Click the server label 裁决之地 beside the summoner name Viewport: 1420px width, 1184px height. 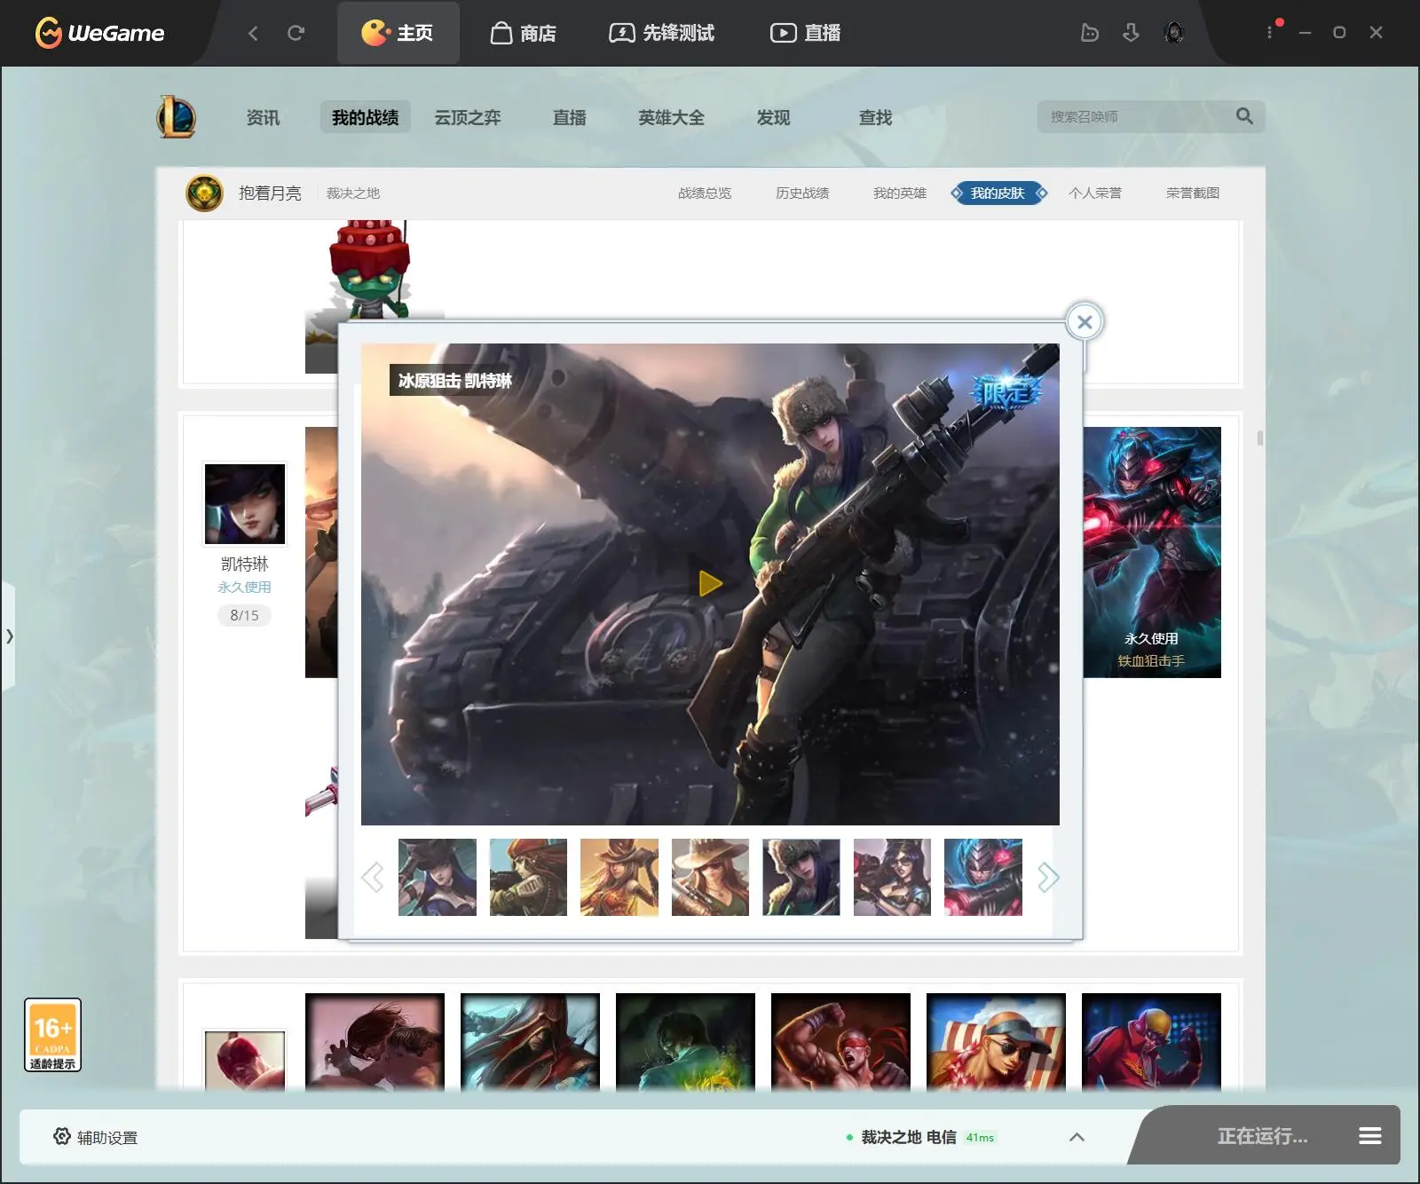tap(352, 193)
